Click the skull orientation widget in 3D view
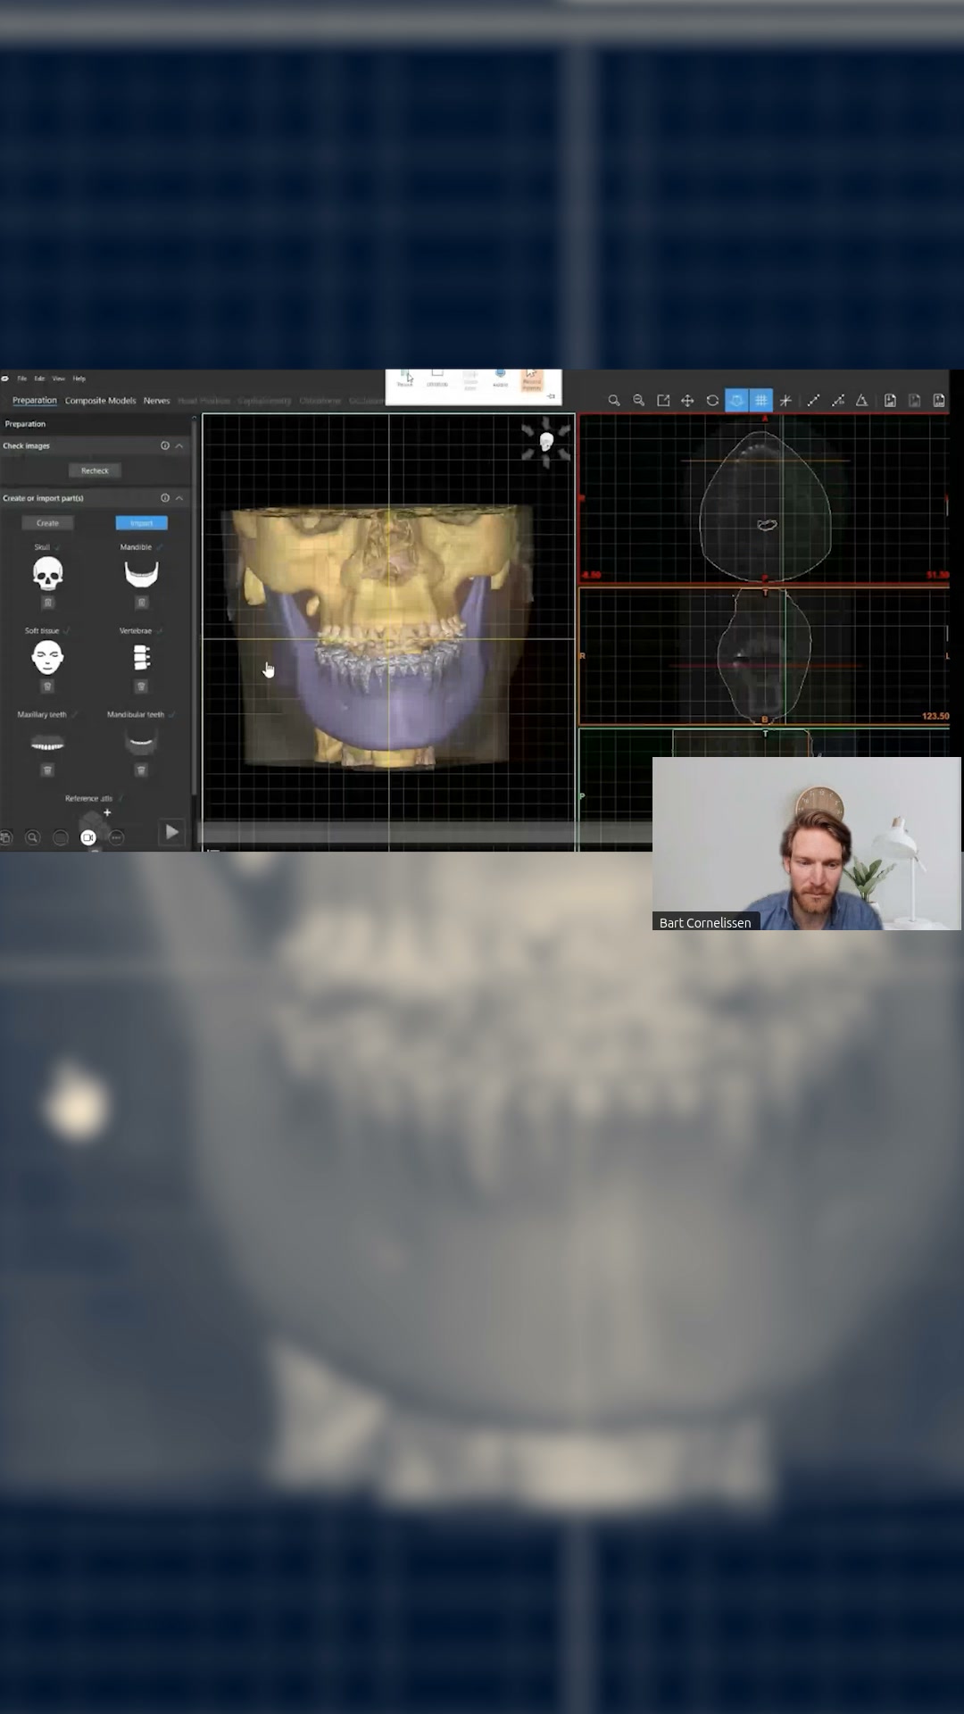The height and width of the screenshot is (1714, 964). point(546,442)
